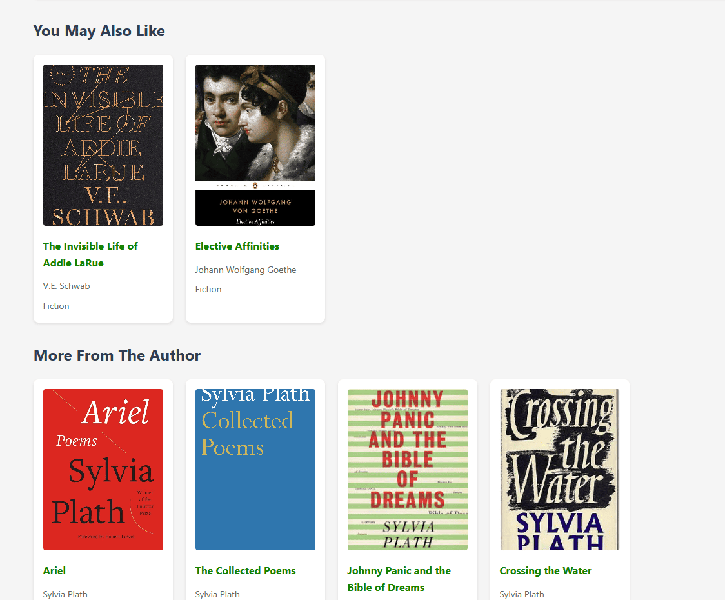This screenshot has height=600, width=725.
Task: Click author name V.E. Schwab
Action: pyautogui.click(x=66, y=286)
